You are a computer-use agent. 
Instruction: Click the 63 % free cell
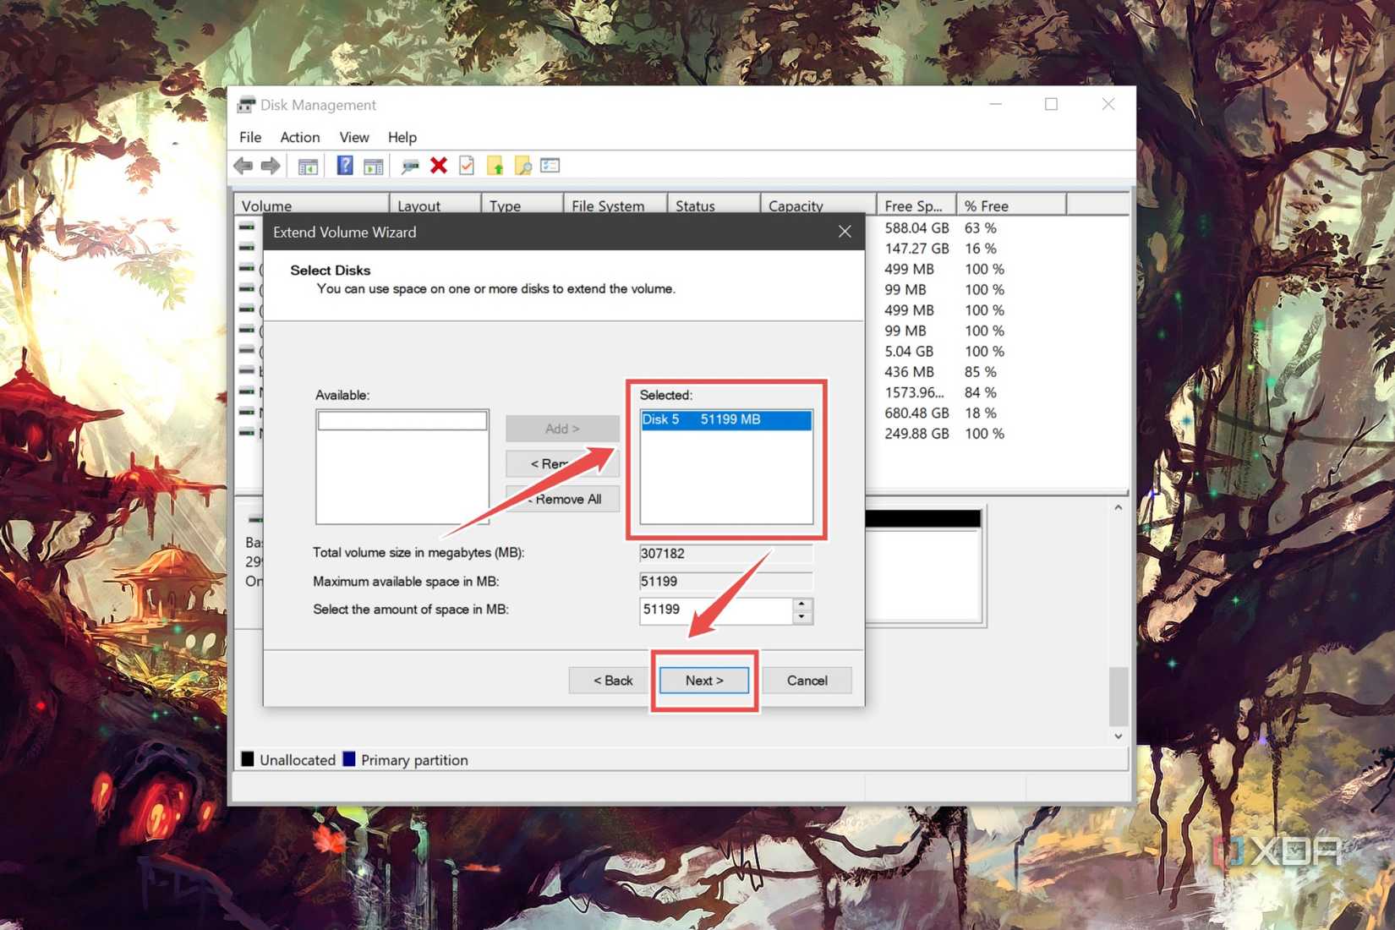981,228
